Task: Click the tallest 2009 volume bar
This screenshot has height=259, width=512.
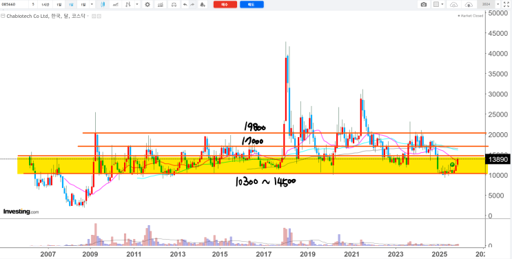Action: pyautogui.click(x=96, y=234)
